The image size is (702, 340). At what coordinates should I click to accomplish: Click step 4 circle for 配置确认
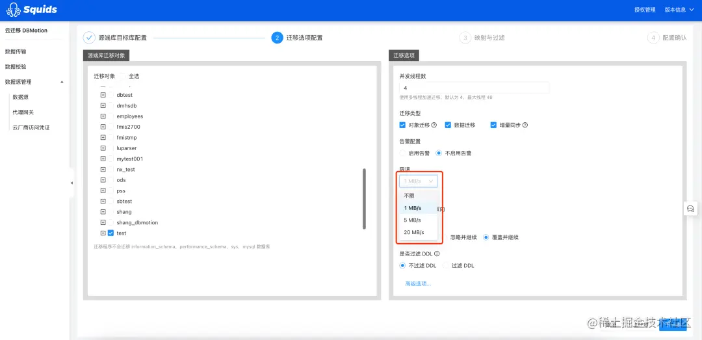[x=653, y=38]
